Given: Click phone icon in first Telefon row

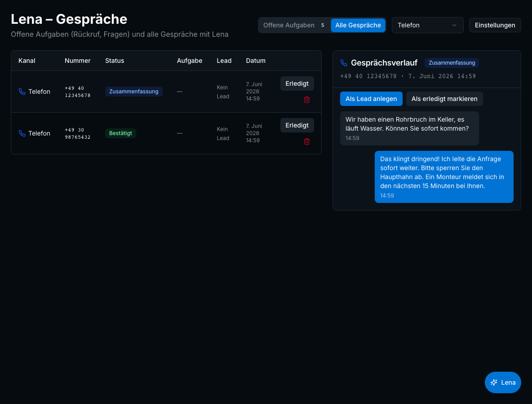Looking at the screenshot, I should tap(22, 92).
